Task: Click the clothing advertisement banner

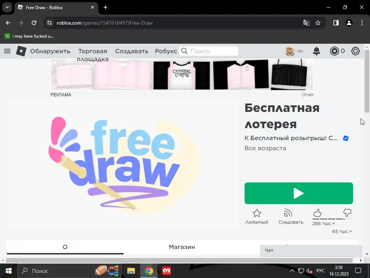Action: coord(182,75)
